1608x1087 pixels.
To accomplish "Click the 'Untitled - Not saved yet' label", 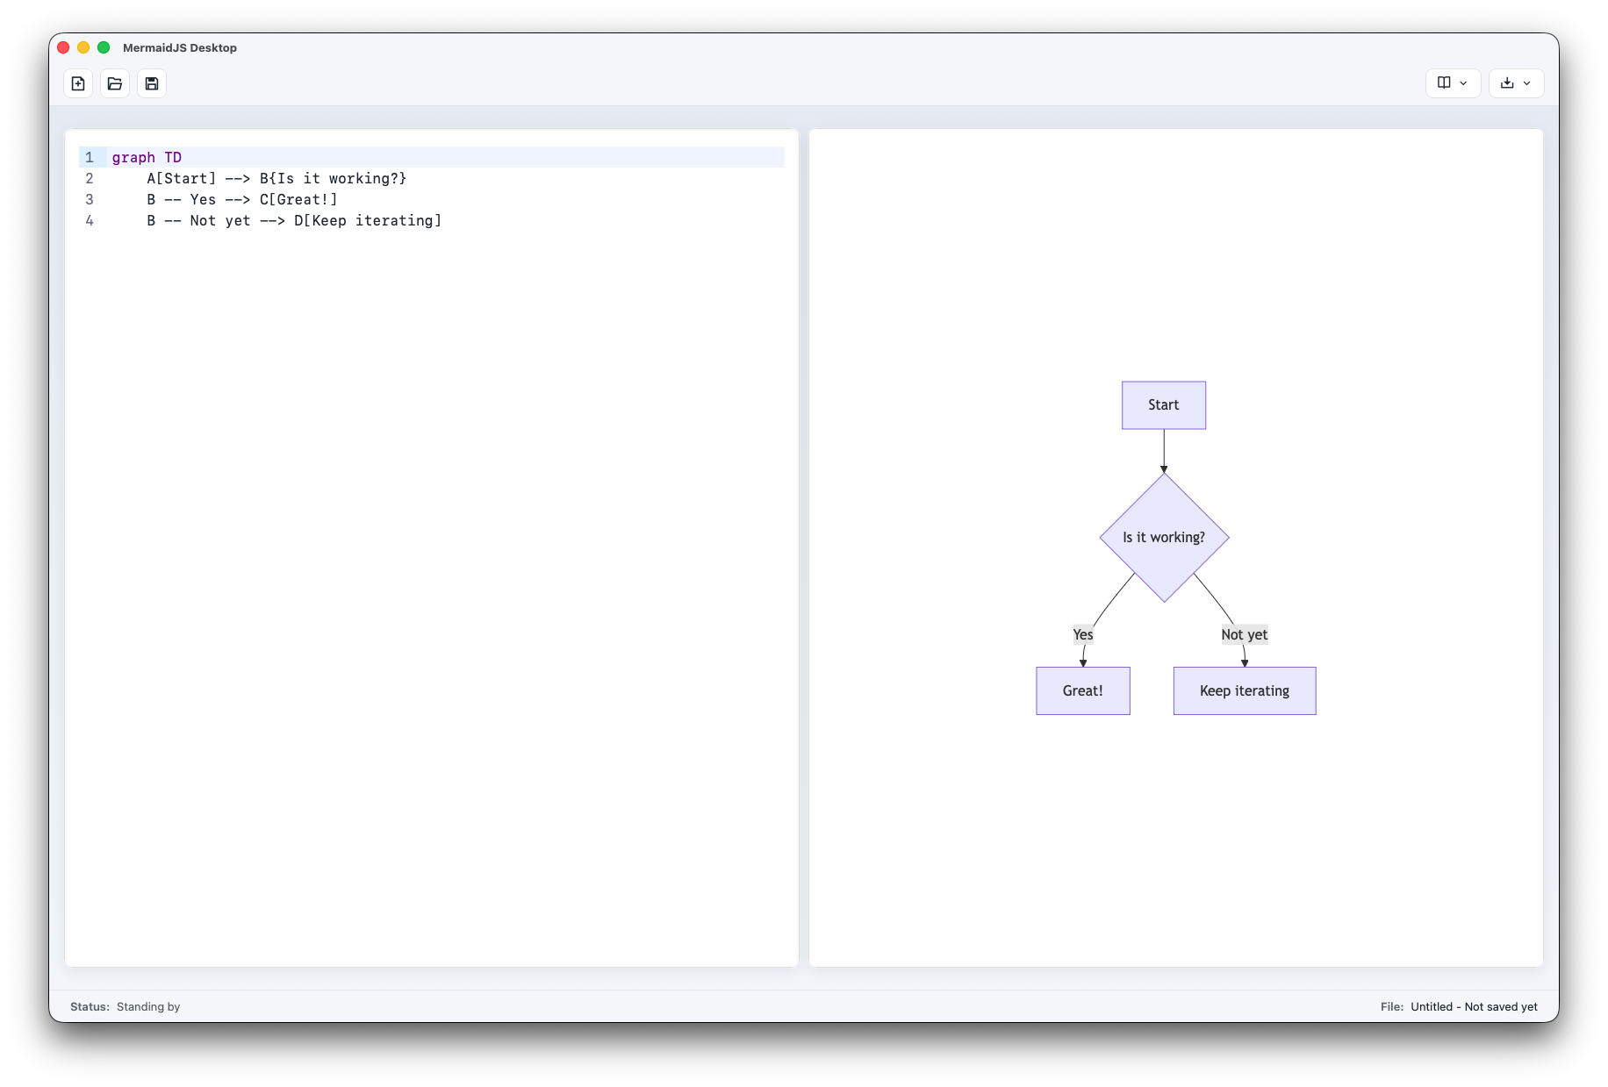I will click(x=1474, y=1006).
